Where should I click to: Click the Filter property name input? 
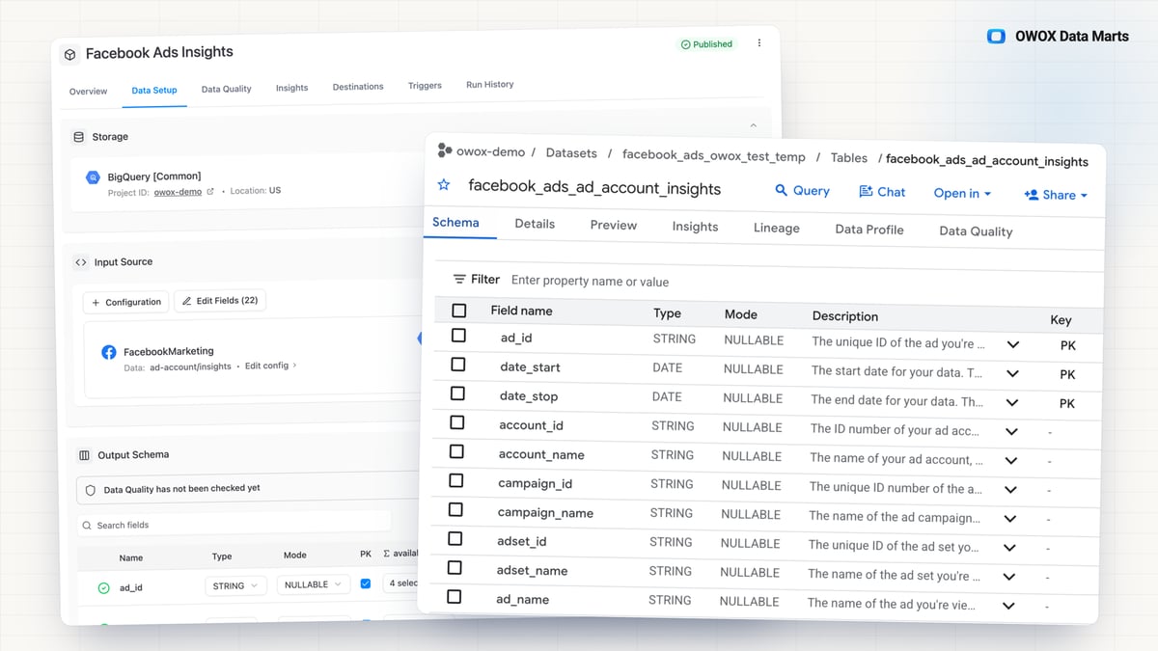[591, 282]
